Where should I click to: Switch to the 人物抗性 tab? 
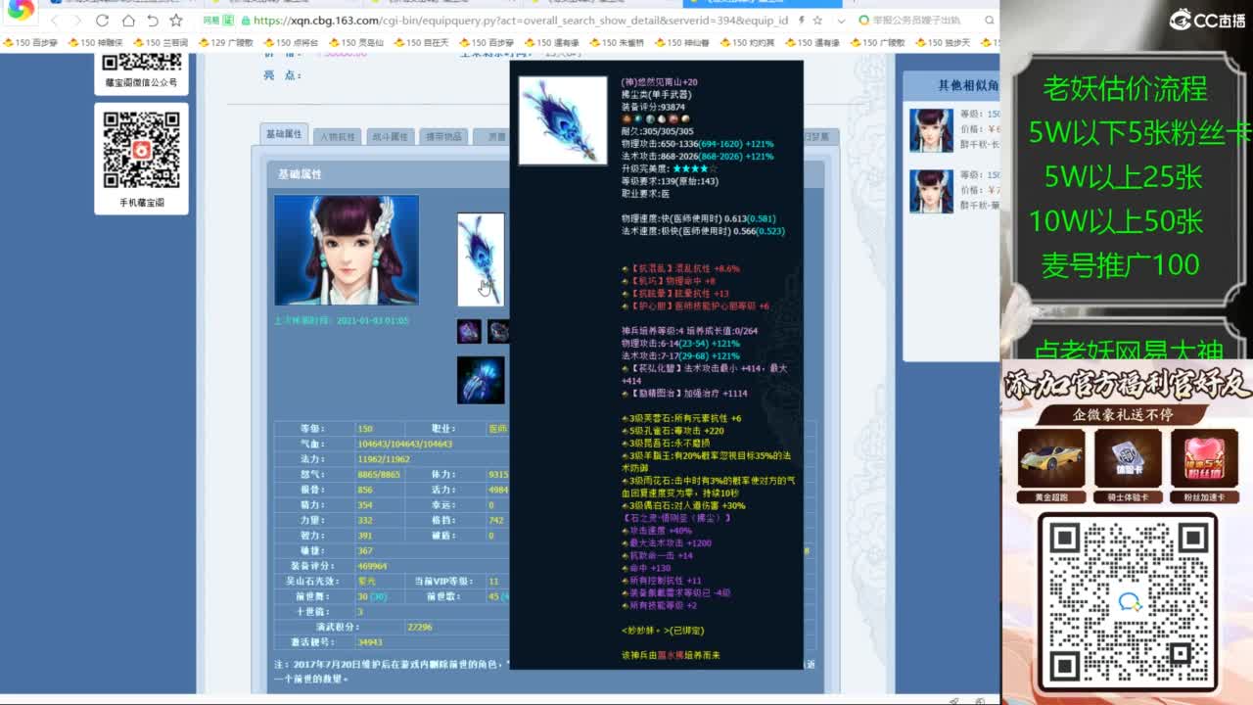pos(339,137)
